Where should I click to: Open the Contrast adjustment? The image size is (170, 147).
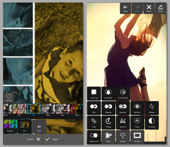click(x=151, y=122)
